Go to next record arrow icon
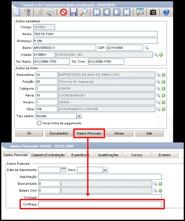The image size is (185, 221). pos(117,12)
